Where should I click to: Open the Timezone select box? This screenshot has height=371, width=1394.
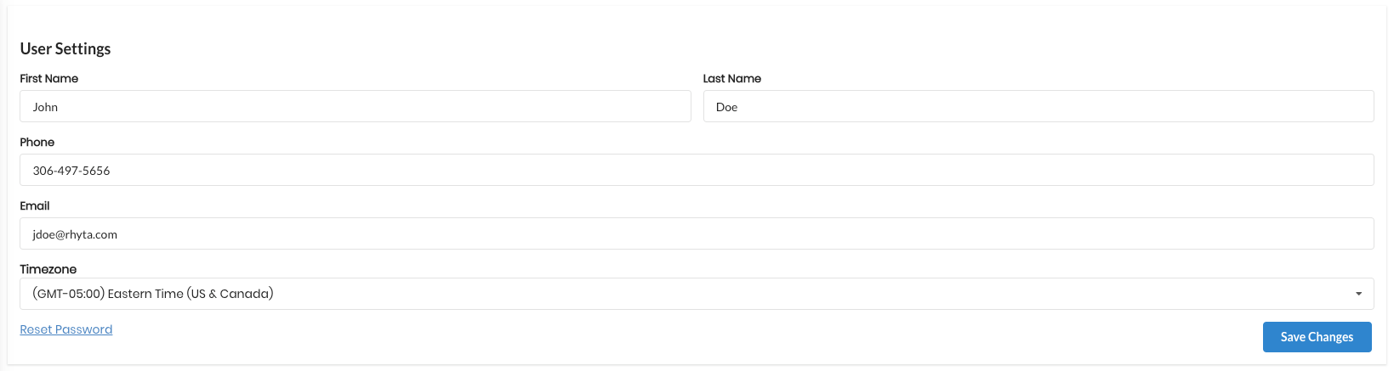coord(697,294)
